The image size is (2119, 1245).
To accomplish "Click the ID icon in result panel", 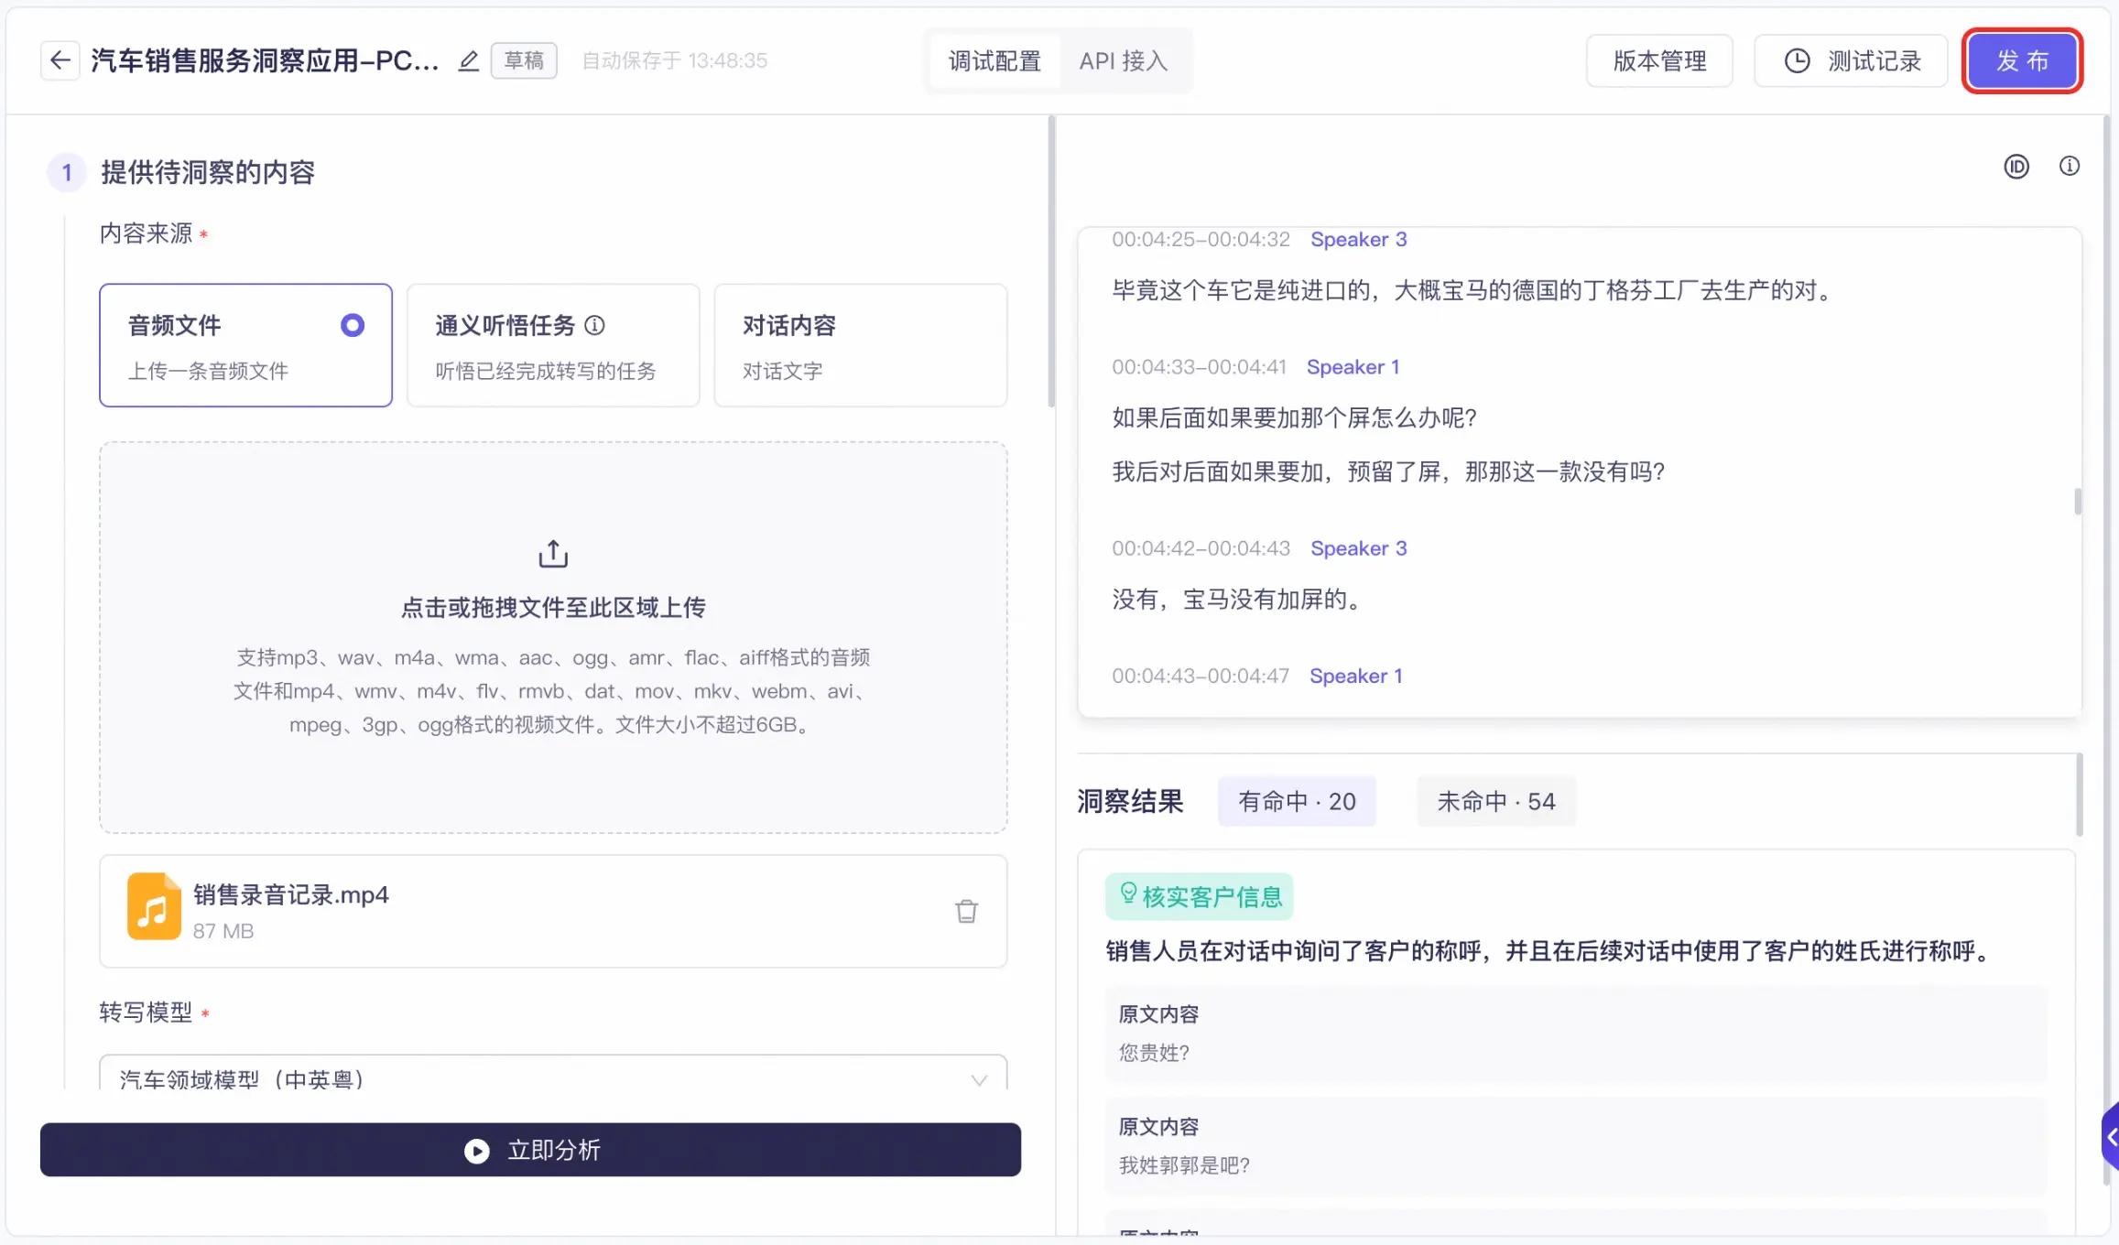I will 2016,167.
